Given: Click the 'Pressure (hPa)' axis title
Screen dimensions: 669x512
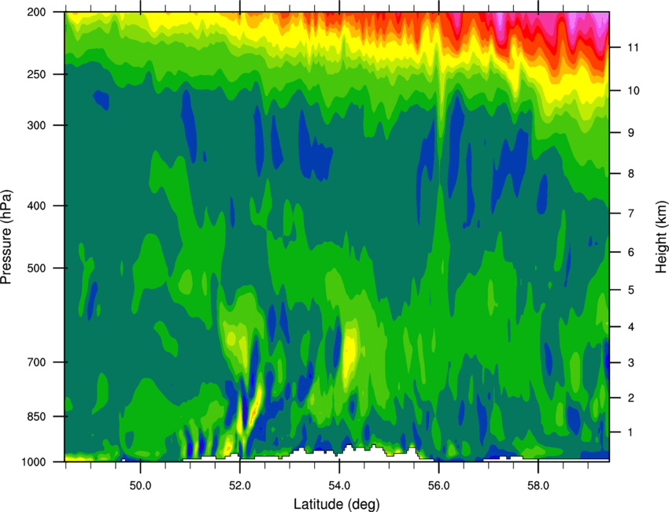Looking at the screenshot, I should pyautogui.click(x=6, y=236).
